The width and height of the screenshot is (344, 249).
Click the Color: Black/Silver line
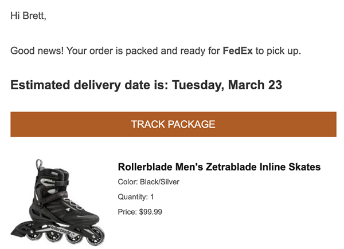(x=148, y=182)
